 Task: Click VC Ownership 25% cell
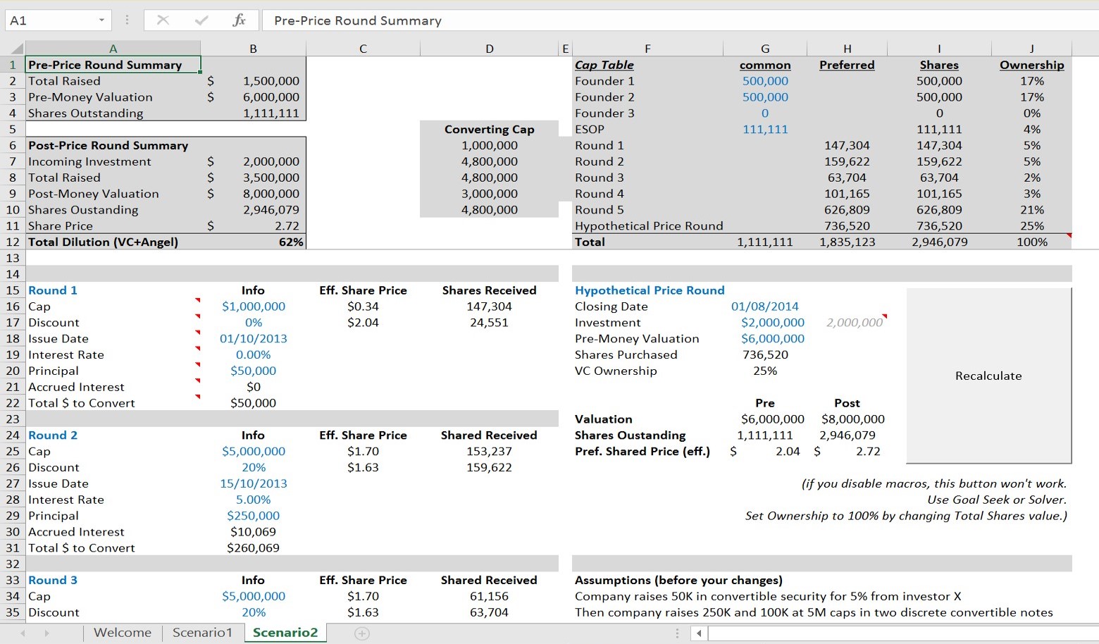tap(765, 371)
